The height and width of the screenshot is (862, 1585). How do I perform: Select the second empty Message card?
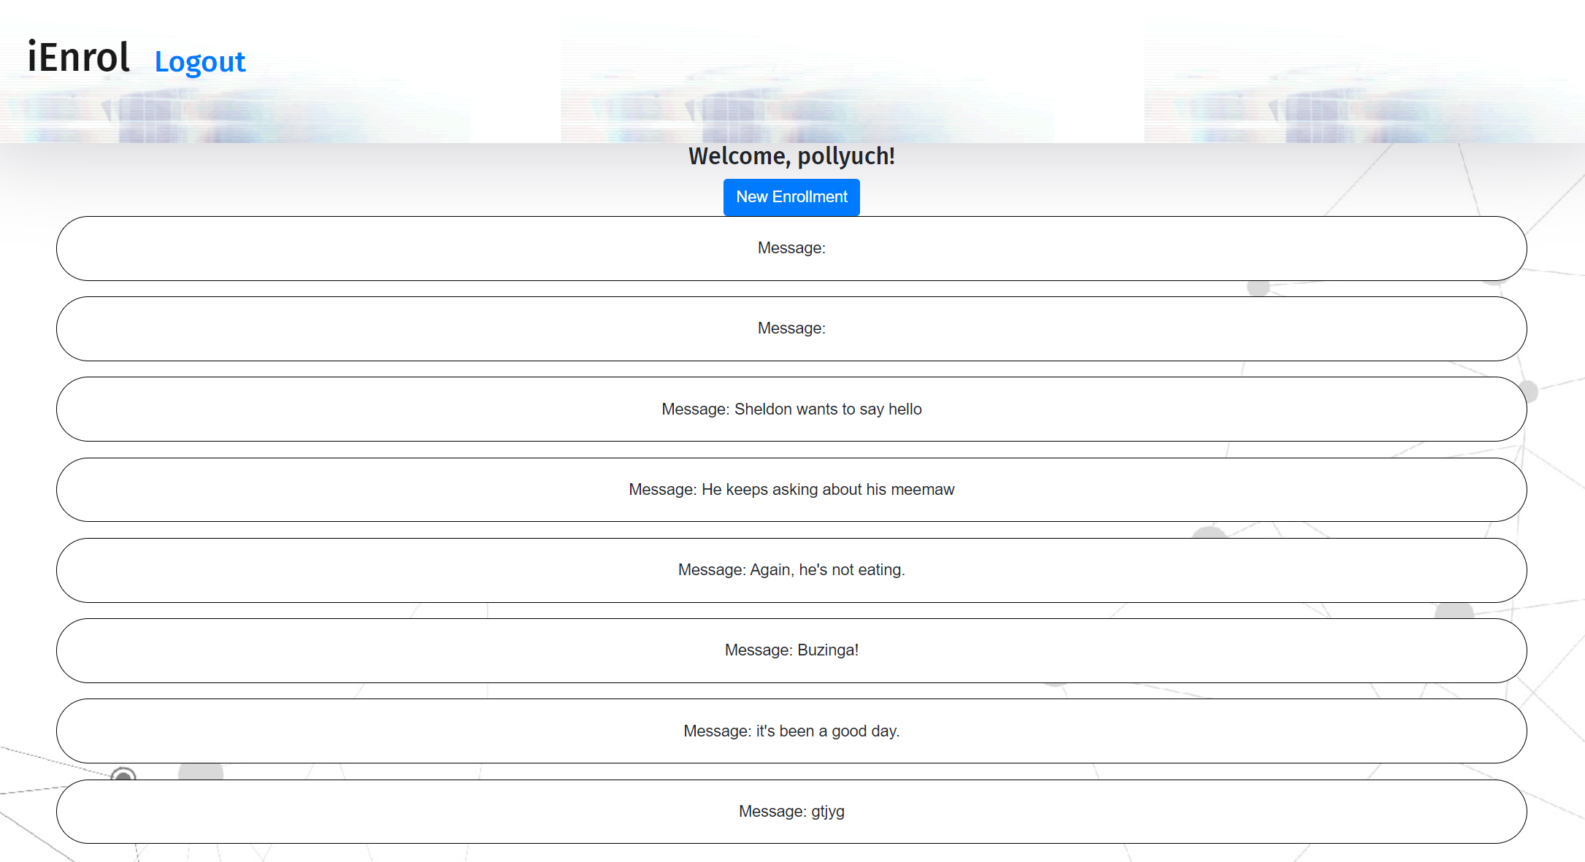click(x=791, y=328)
